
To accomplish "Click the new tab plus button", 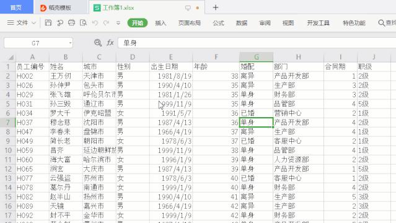I will pyautogui.click(x=216, y=7).
